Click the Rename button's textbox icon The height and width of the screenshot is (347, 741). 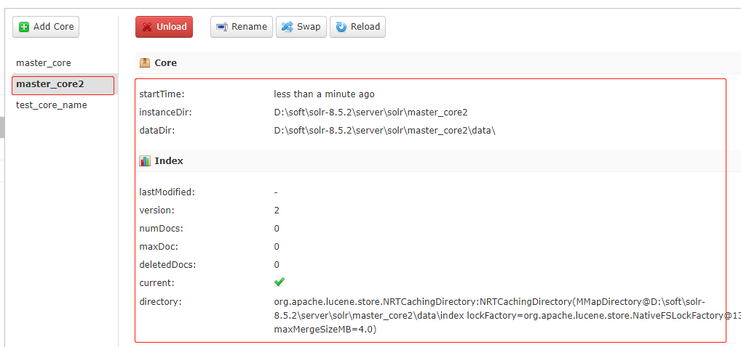(x=222, y=27)
